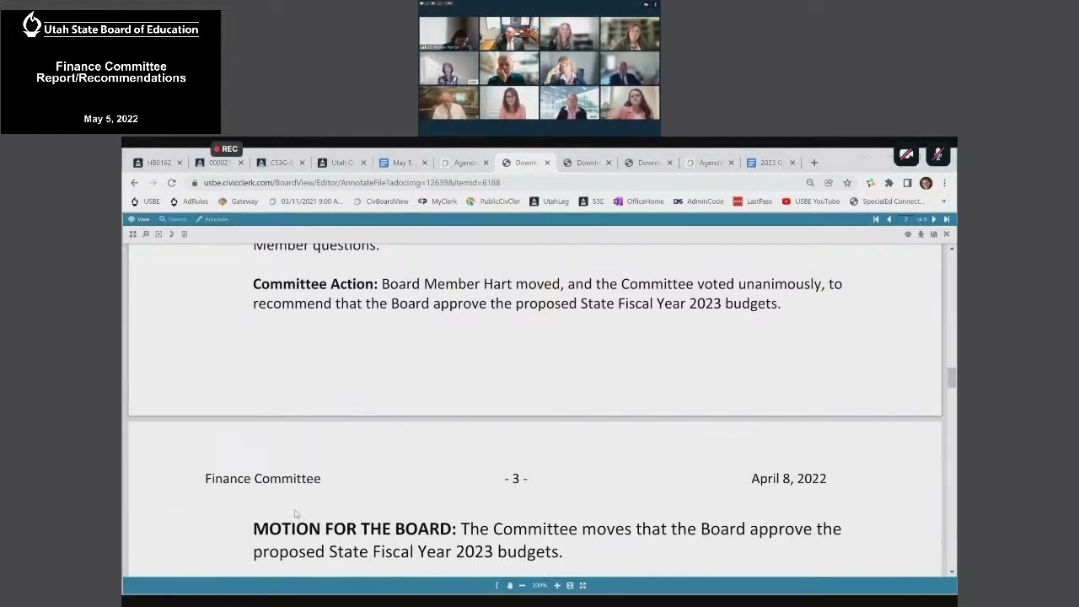Image resolution: width=1079 pixels, height=607 pixels.
Task: Jump to first page of document
Action: point(876,219)
